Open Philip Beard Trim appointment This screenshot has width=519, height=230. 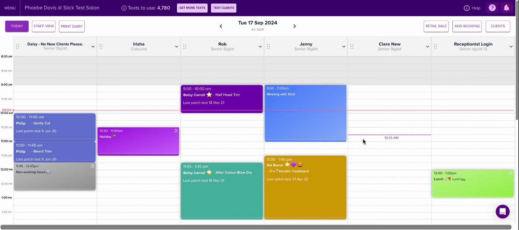coord(55,152)
